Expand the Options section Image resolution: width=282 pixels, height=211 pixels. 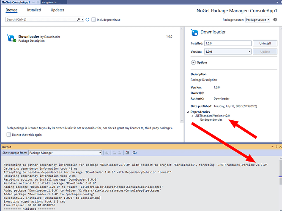193,62
